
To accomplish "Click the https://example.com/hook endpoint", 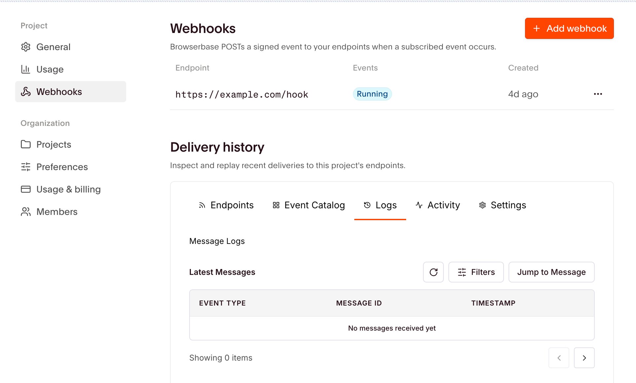I will click(x=242, y=95).
